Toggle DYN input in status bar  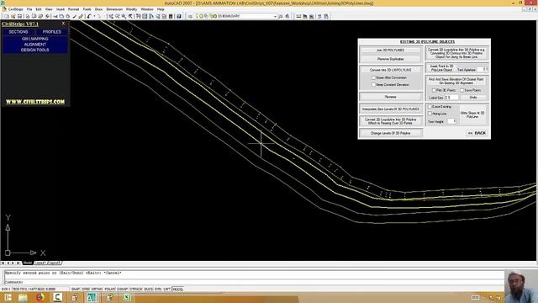(x=158, y=290)
